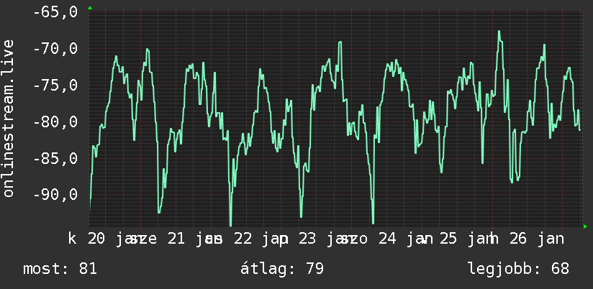Click the onlinestream.live vertical axis title

pos(9,118)
